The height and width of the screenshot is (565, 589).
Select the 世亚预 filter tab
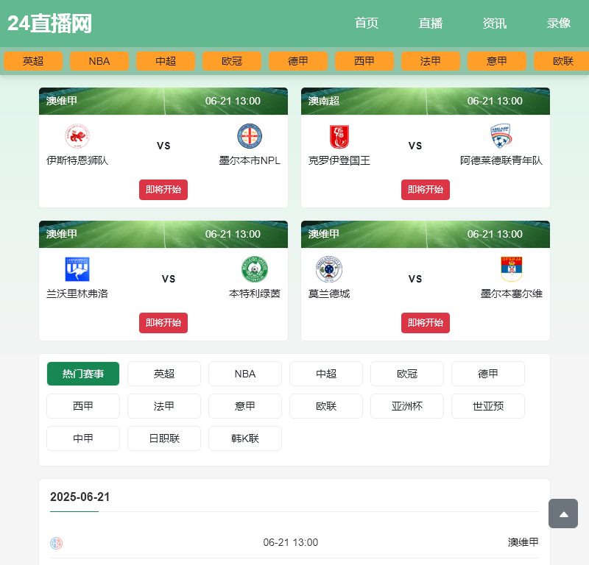488,406
